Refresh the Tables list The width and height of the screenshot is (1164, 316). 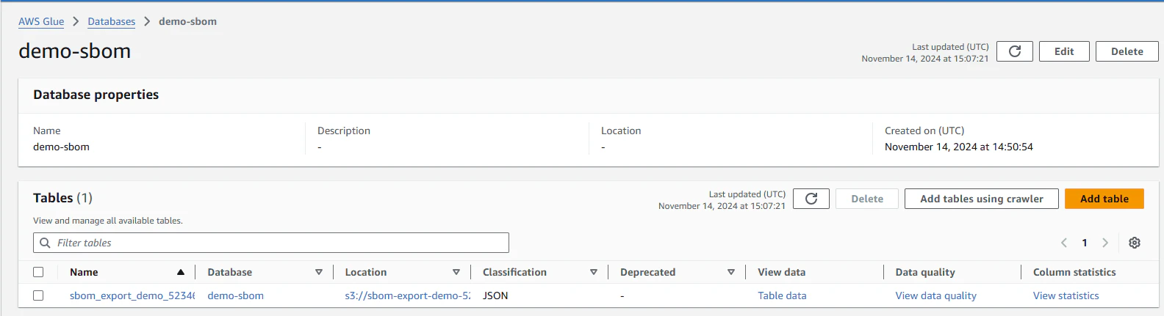point(811,199)
